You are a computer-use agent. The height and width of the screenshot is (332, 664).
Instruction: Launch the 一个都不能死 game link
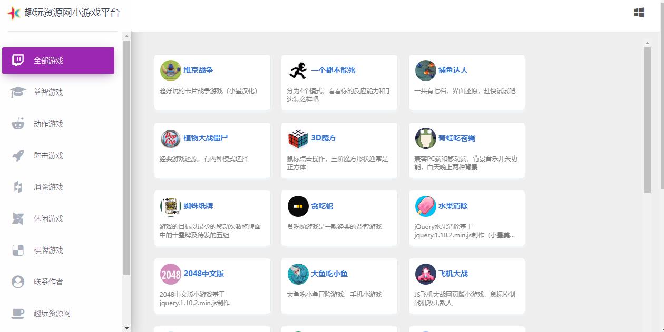pyautogui.click(x=333, y=70)
